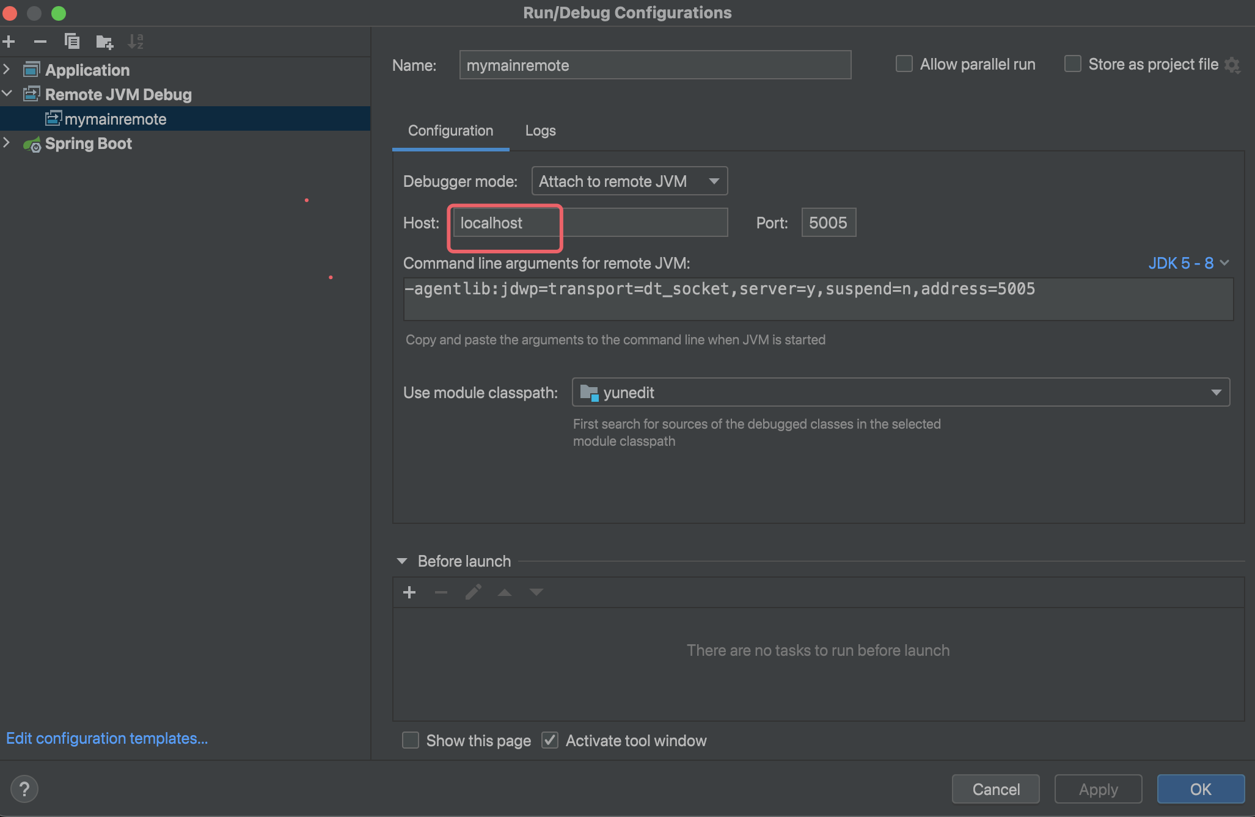
Task: Check Store as project file
Action: tap(1073, 64)
